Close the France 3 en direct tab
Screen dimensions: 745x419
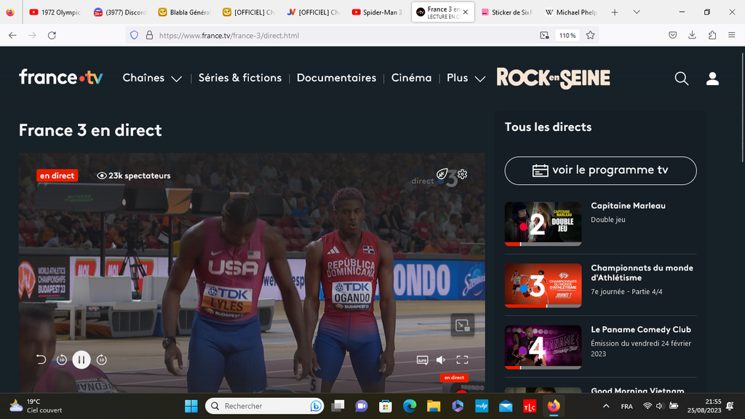pyautogui.click(x=466, y=12)
